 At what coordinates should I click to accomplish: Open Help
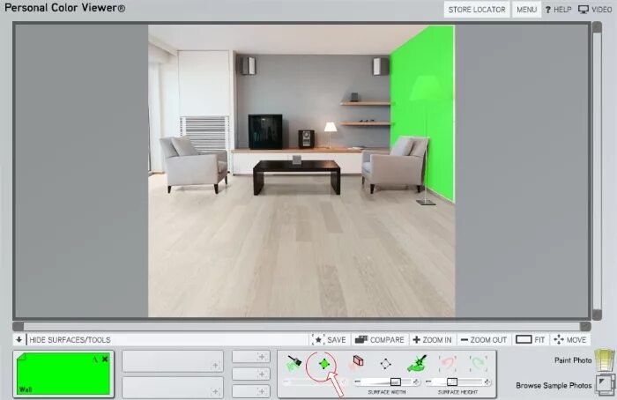pyautogui.click(x=558, y=10)
